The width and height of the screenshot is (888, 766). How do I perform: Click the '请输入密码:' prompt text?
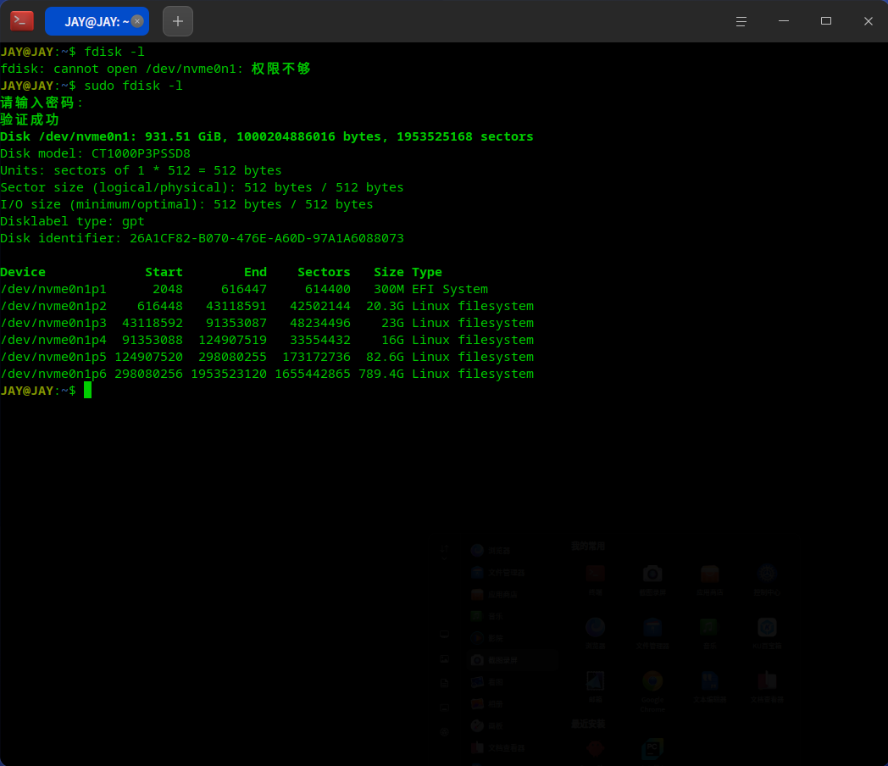(x=42, y=103)
